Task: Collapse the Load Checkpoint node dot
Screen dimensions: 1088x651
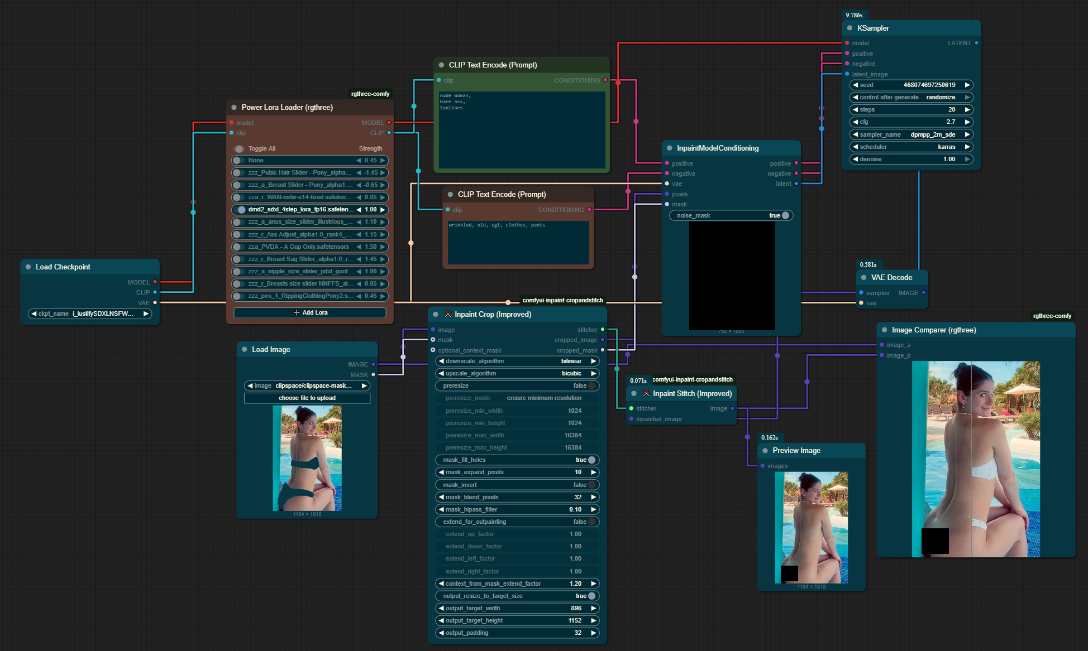Action: [x=28, y=267]
